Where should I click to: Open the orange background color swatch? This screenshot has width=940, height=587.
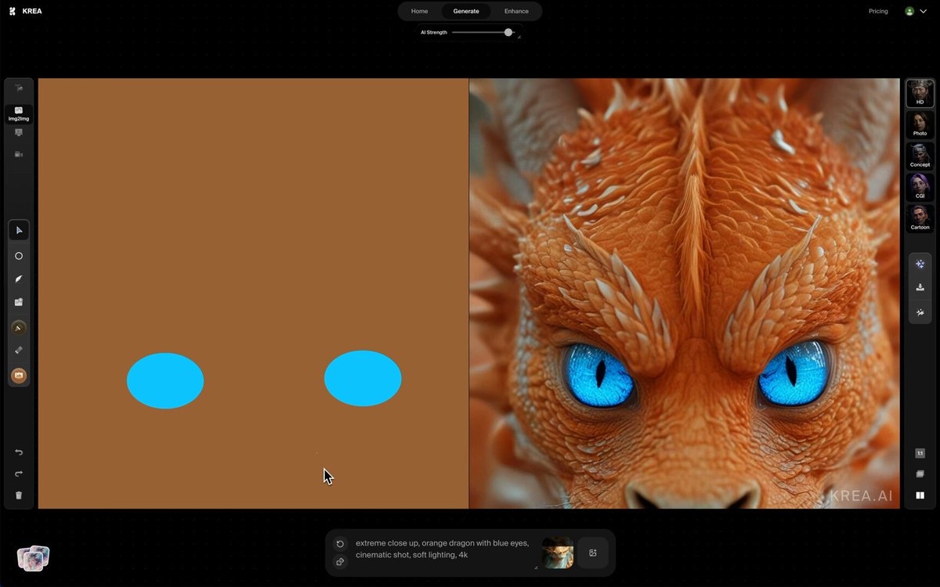(x=19, y=376)
